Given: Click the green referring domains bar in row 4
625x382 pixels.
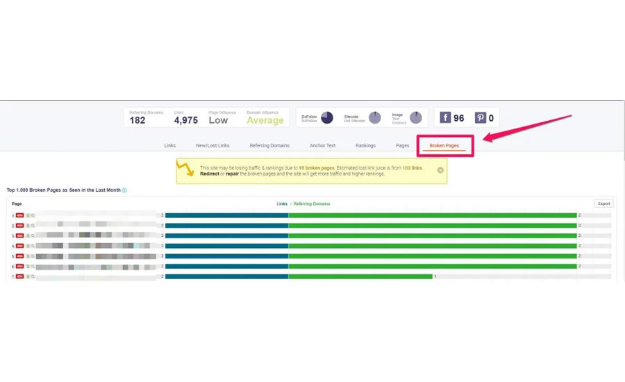Looking at the screenshot, I should coord(433,246).
